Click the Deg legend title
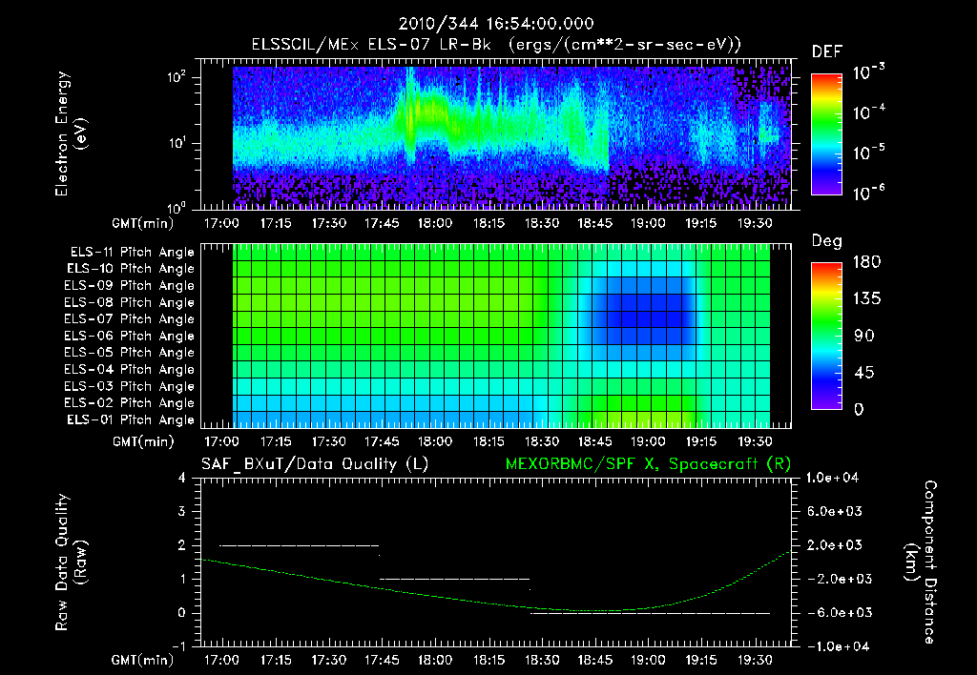Viewport: 977px width, 675px height. point(827,241)
